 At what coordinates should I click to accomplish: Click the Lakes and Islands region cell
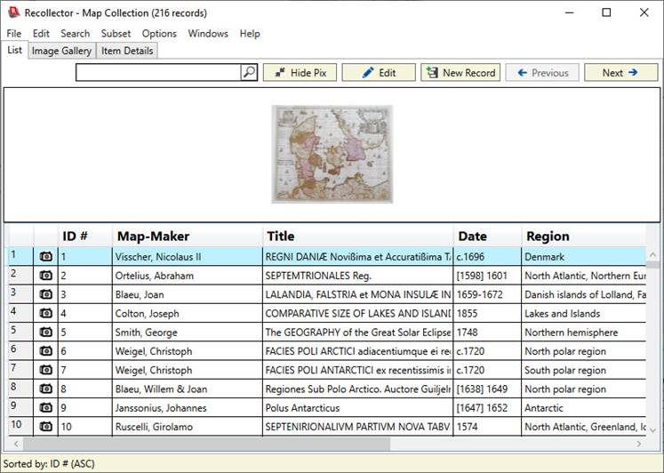[584, 313]
